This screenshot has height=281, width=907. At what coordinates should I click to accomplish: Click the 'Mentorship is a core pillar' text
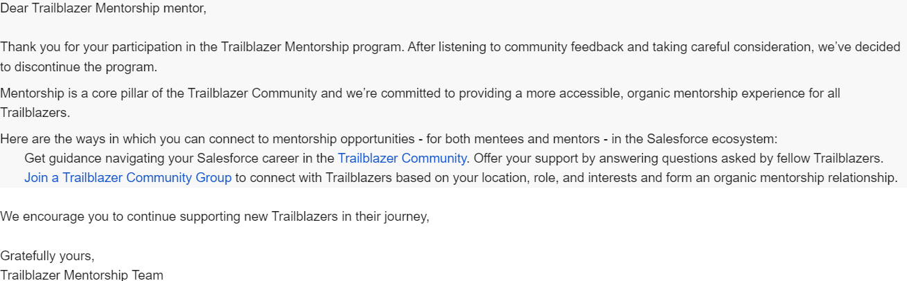coord(72,93)
